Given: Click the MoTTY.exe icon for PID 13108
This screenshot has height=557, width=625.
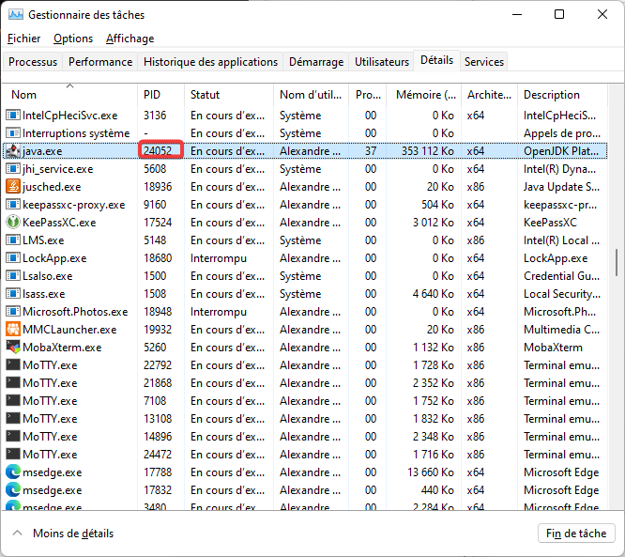Looking at the screenshot, I should click(x=13, y=419).
